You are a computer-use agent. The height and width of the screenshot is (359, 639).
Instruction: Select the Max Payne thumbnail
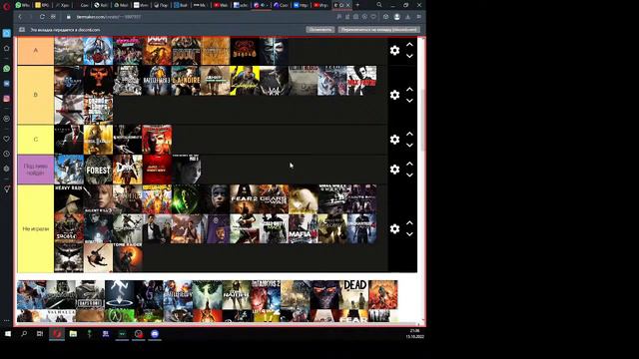coord(361,81)
